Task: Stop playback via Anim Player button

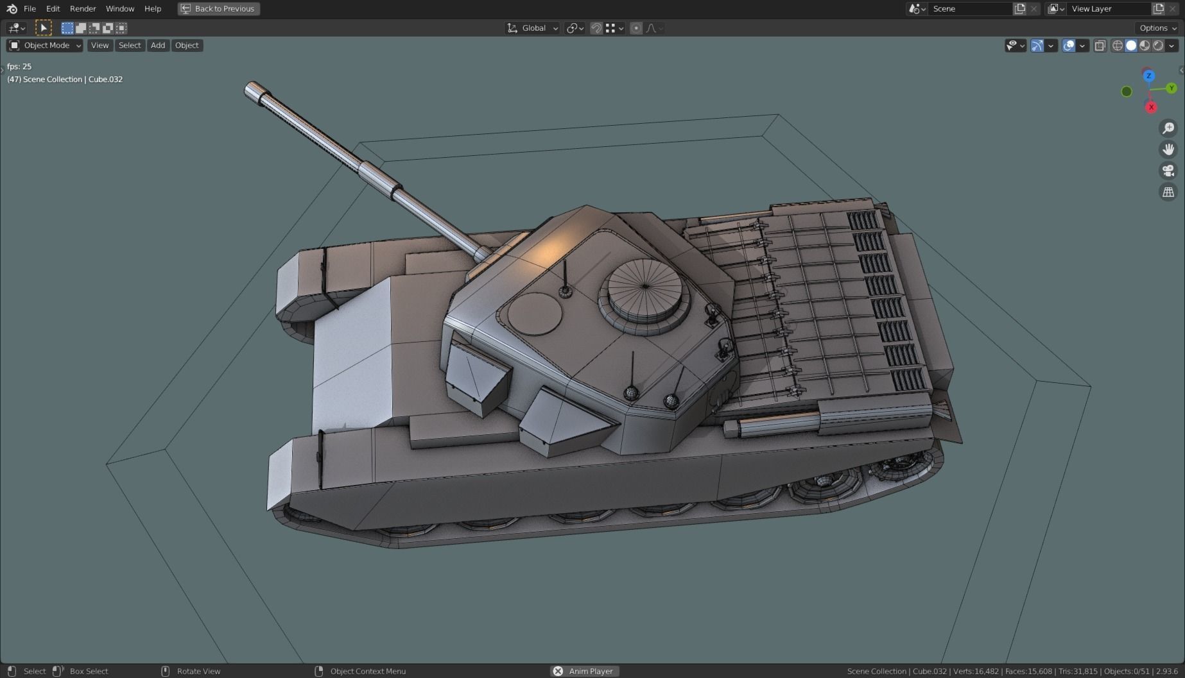Action: point(585,671)
